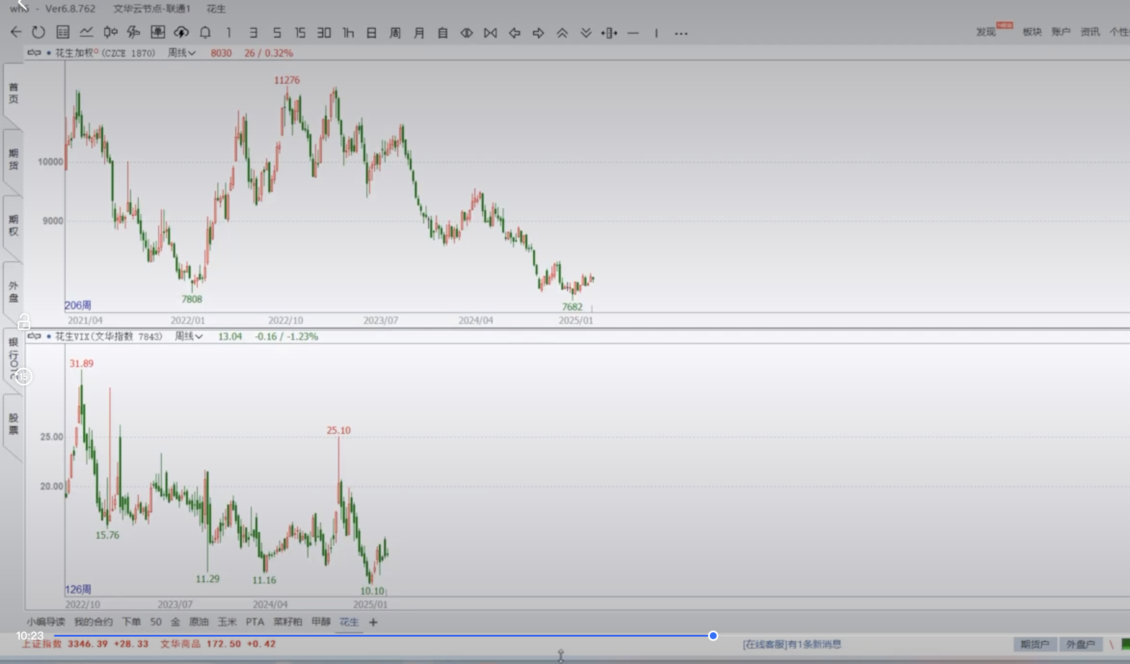1130x664 pixels.
Task: Open the quote list table icon
Action: click(63, 32)
